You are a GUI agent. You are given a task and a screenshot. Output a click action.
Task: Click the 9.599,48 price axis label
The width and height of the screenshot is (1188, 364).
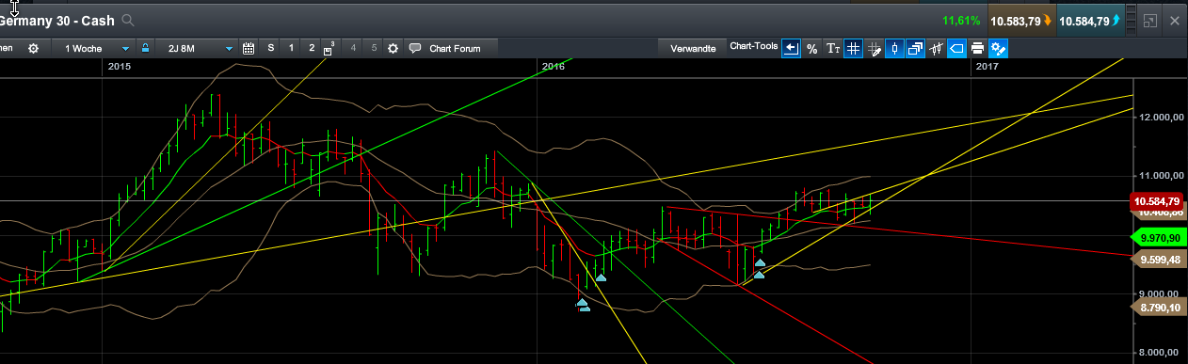pyautogui.click(x=1158, y=260)
